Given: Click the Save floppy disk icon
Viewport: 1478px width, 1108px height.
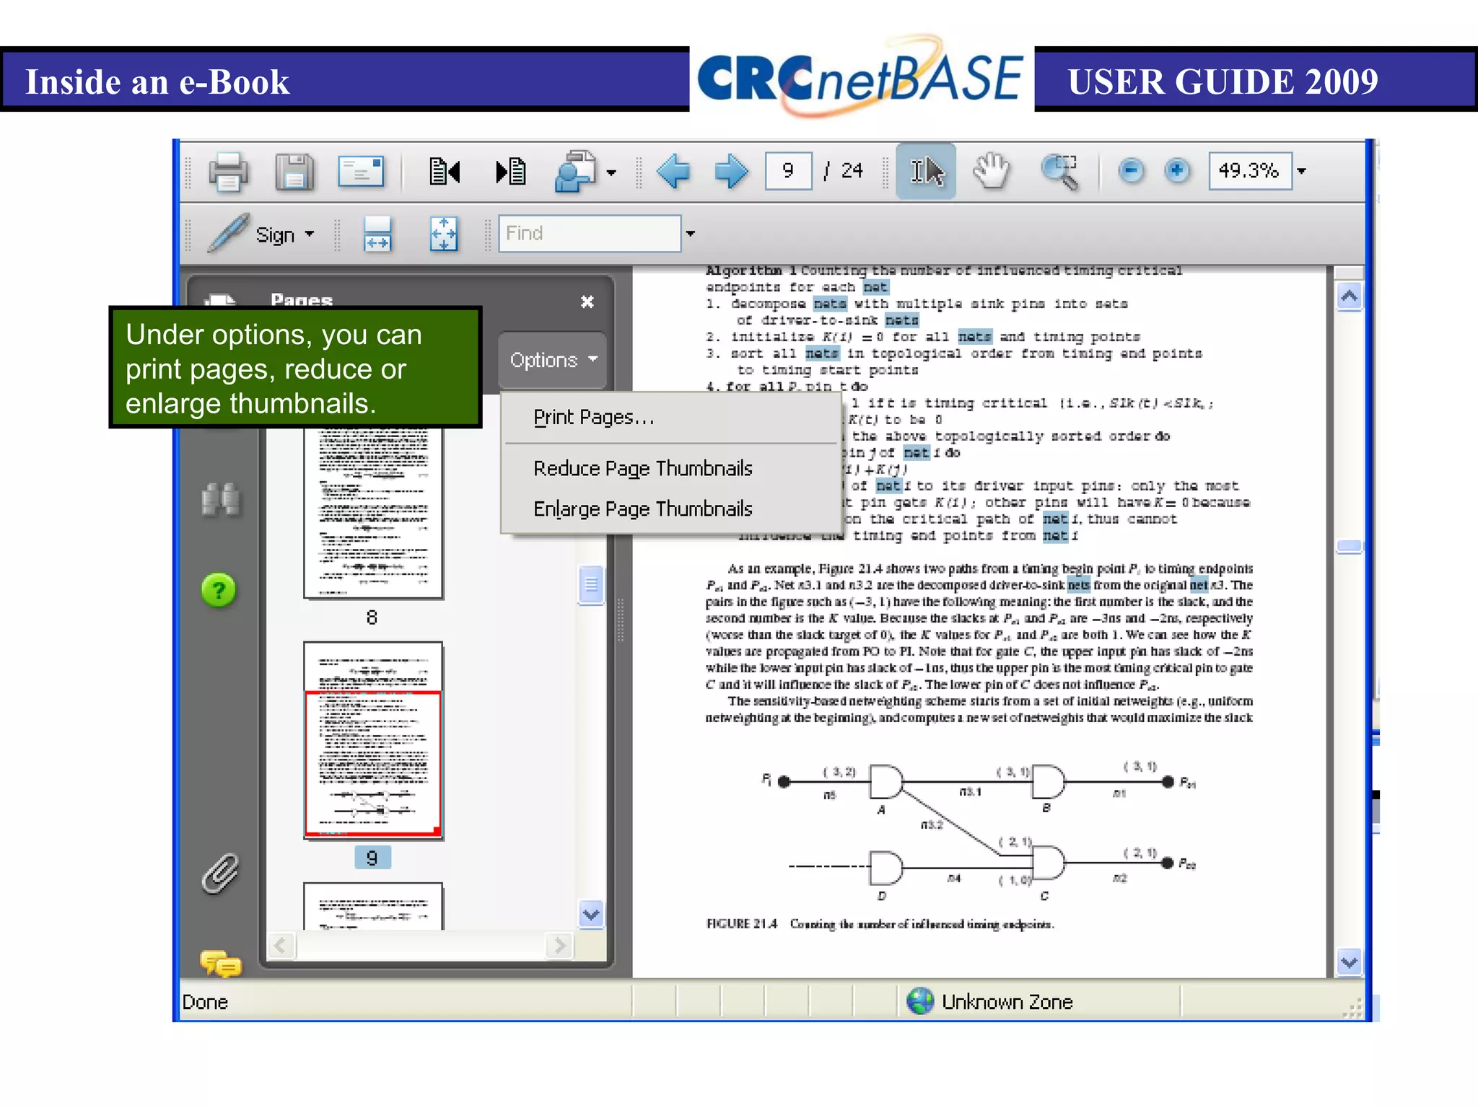Looking at the screenshot, I should [294, 172].
